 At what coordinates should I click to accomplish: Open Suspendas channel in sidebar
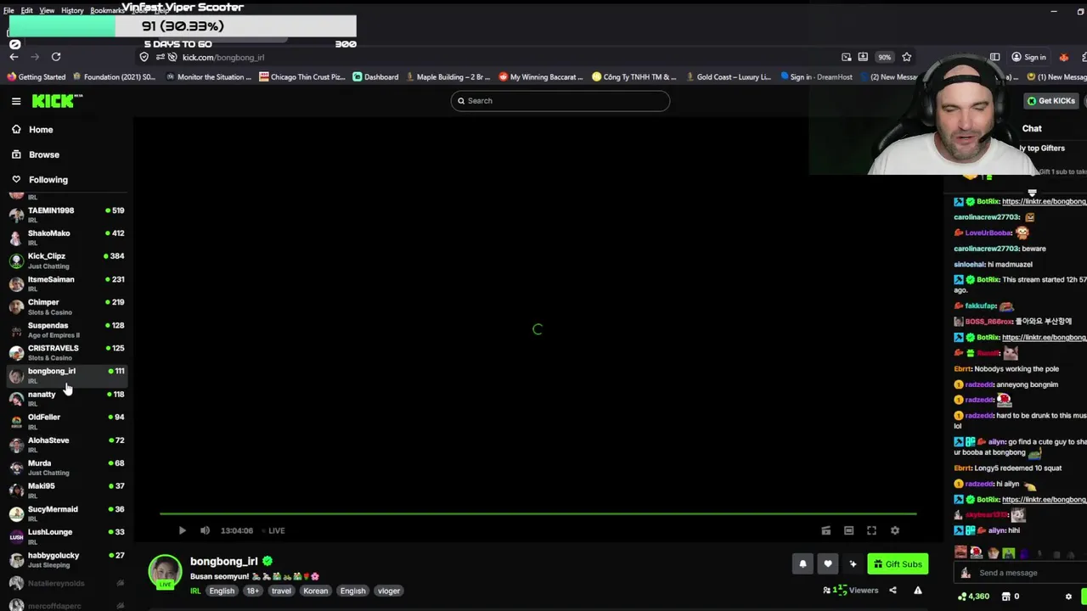(66, 329)
